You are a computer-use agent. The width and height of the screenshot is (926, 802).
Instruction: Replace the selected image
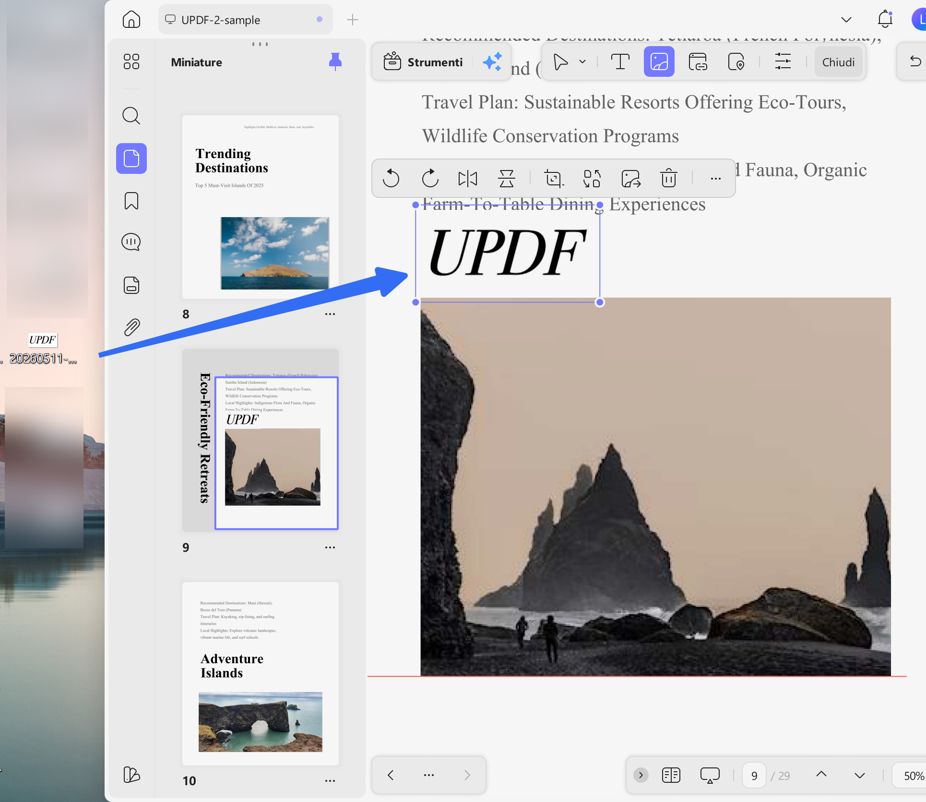[592, 179]
